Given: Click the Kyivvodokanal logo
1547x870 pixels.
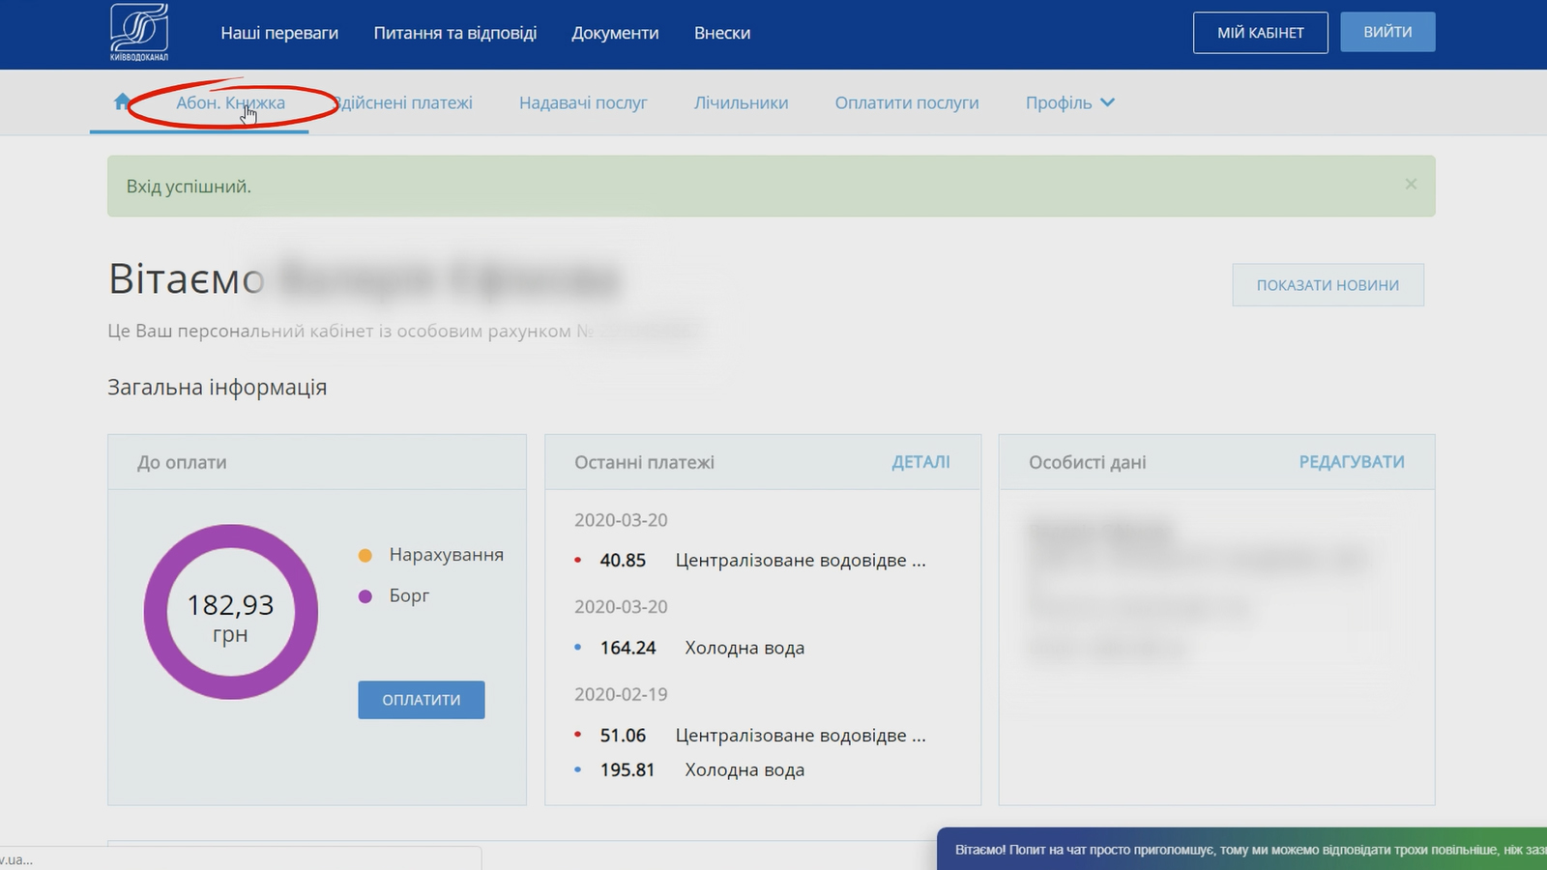Looking at the screenshot, I should 139,32.
